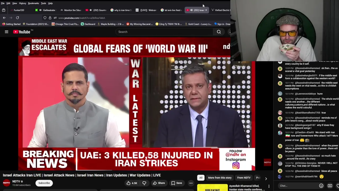This screenshot has width=339, height=191.
Task: Go back with the browser back arrow
Action: (4, 18)
